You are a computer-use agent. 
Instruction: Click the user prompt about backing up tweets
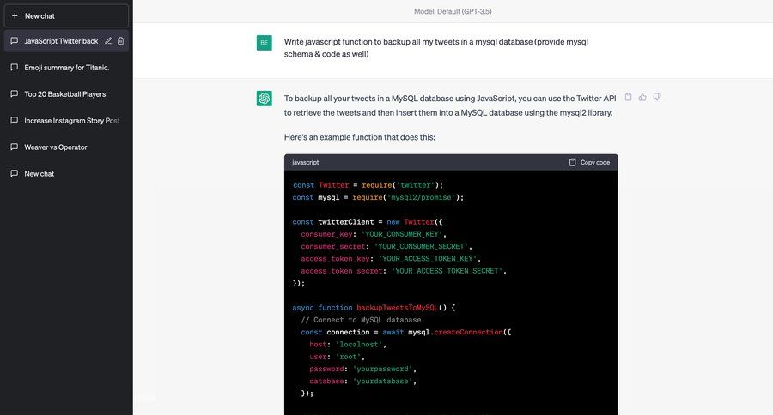click(435, 48)
